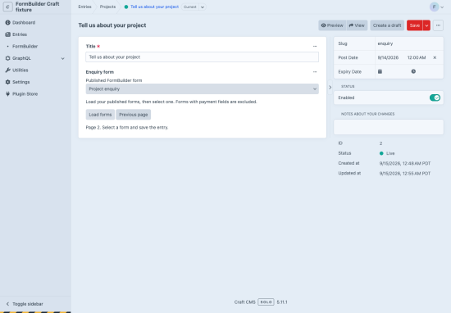The height and width of the screenshot is (313, 451).
Task: Click the red Save button
Action: (414, 25)
